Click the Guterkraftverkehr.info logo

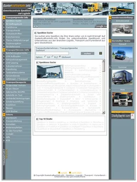click(17, 9)
